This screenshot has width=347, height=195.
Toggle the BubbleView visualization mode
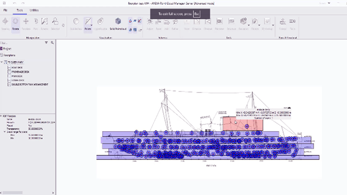pos(76,24)
